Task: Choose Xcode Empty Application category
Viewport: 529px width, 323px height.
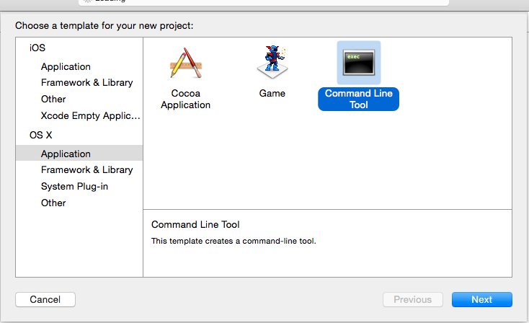Action: [90, 116]
